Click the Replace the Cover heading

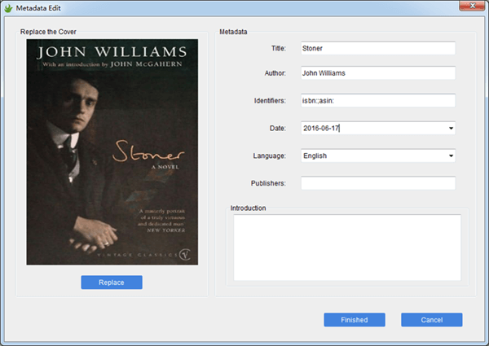pyautogui.click(x=48, y=32)
